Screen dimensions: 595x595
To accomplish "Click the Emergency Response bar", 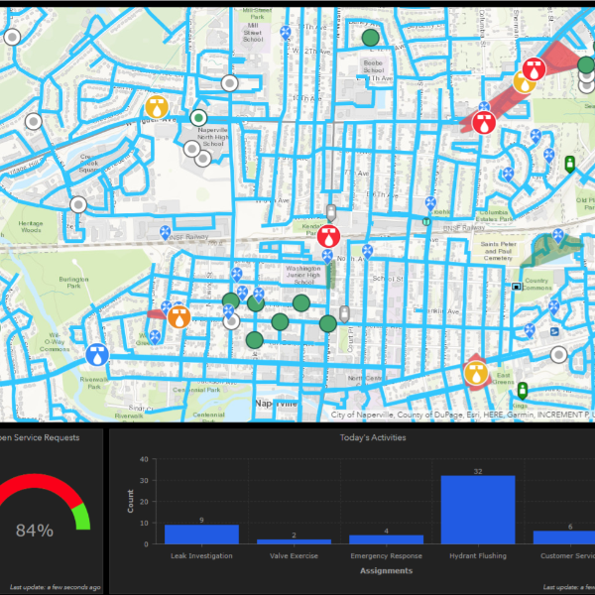I will coord(386,539).
